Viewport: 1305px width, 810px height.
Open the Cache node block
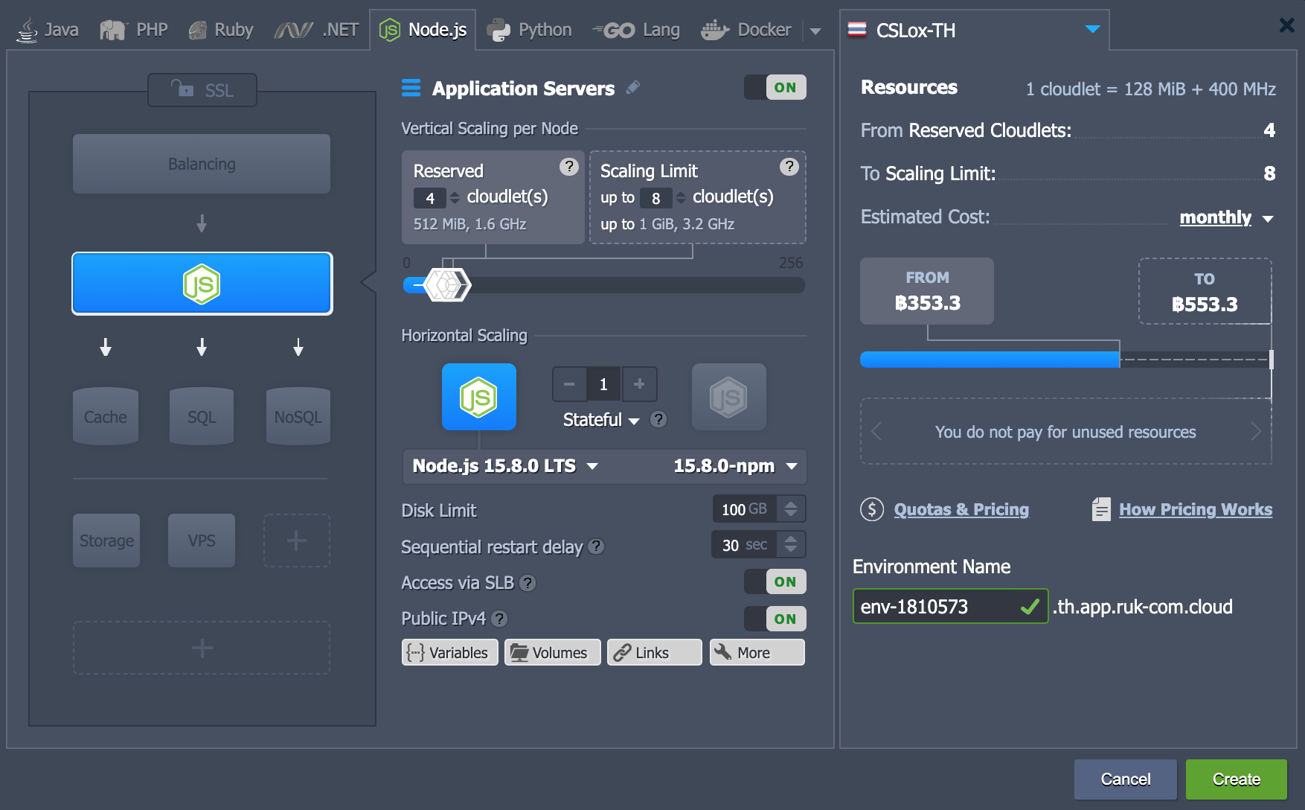[105, 416]
